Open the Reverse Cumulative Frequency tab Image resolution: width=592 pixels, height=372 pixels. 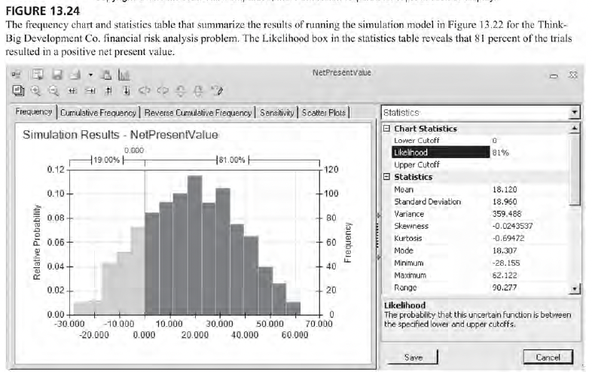198,112
